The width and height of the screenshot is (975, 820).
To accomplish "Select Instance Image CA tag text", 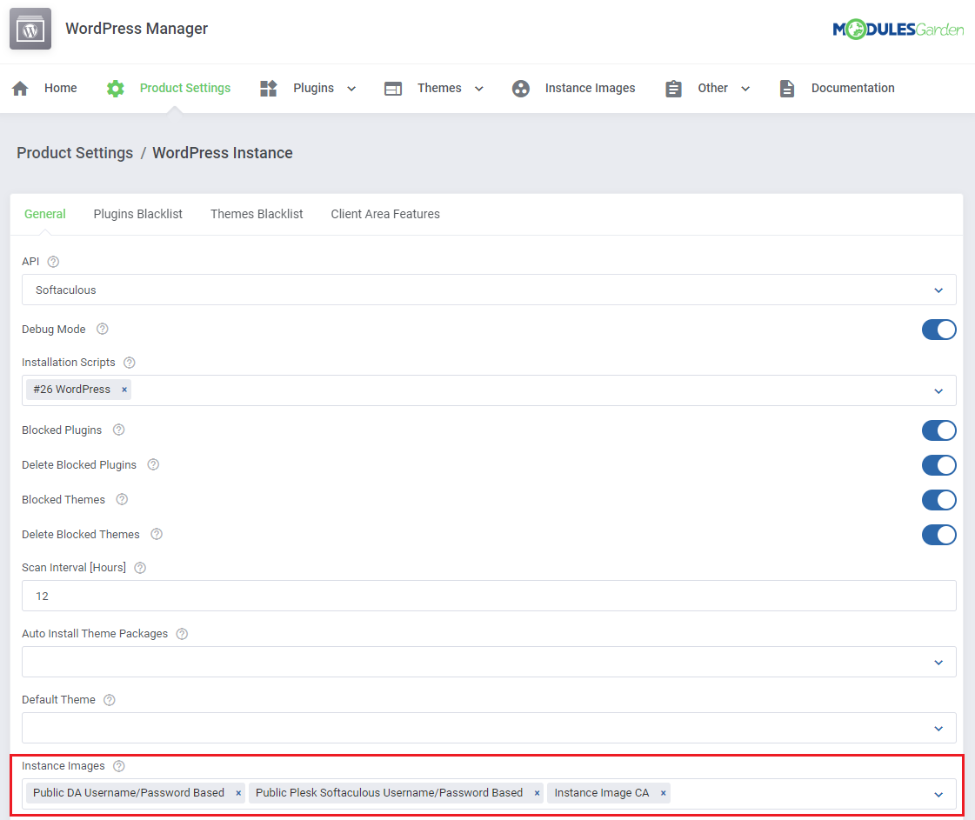I will [x=601, y=793].
